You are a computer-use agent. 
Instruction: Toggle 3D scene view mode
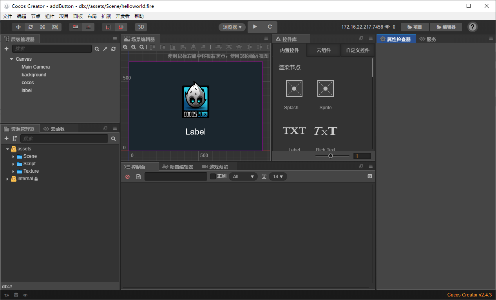click(x=141, y=27)
